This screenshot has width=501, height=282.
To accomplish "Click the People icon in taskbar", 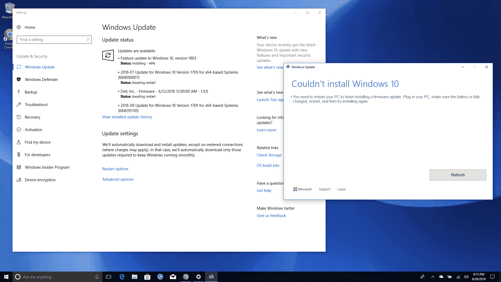I will click(x=422, y=277).
